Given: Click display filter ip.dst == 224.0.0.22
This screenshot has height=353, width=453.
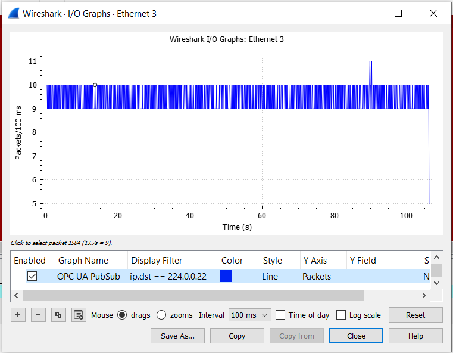Looking at the screenshot, I should (x=168, y=277).
